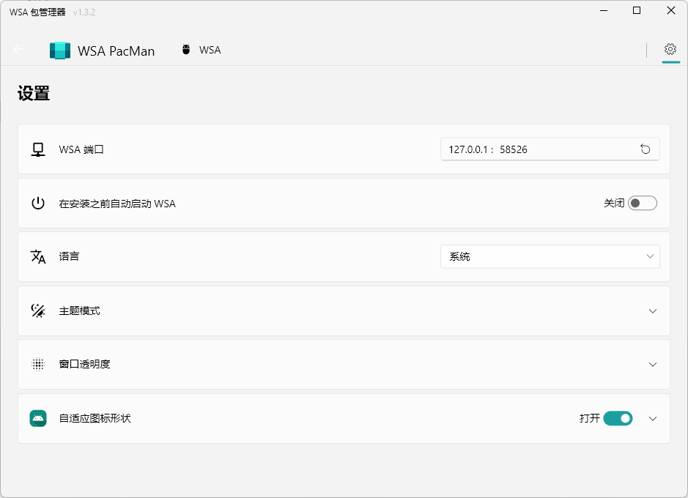Click the 主题模式 row label
The height and width of the screenshot is (498, 688).
(x=79, y=311)
